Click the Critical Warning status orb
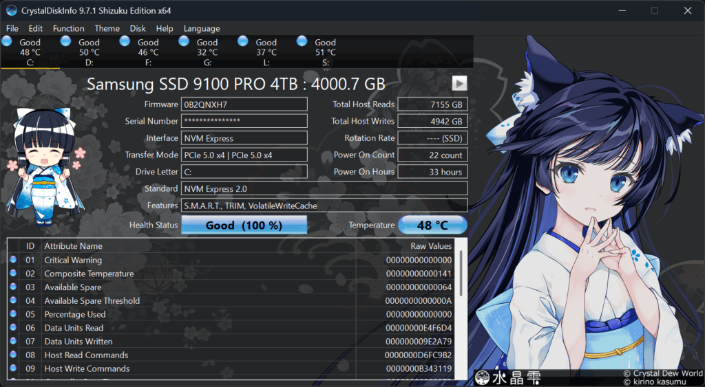The image size is (705, 387). click(x=13, y=260)
